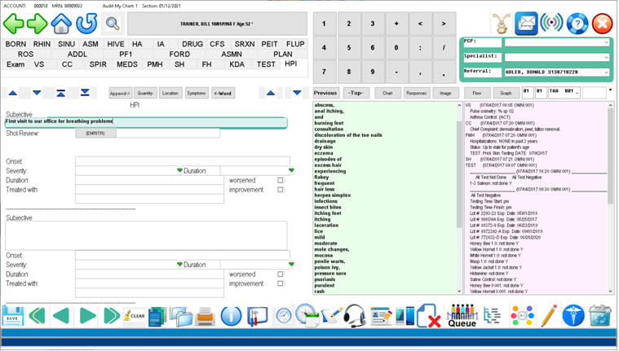Viewport: 619px width, 351px height.
Task: Open the blue envelope mail icon
Action: point(526,24)
